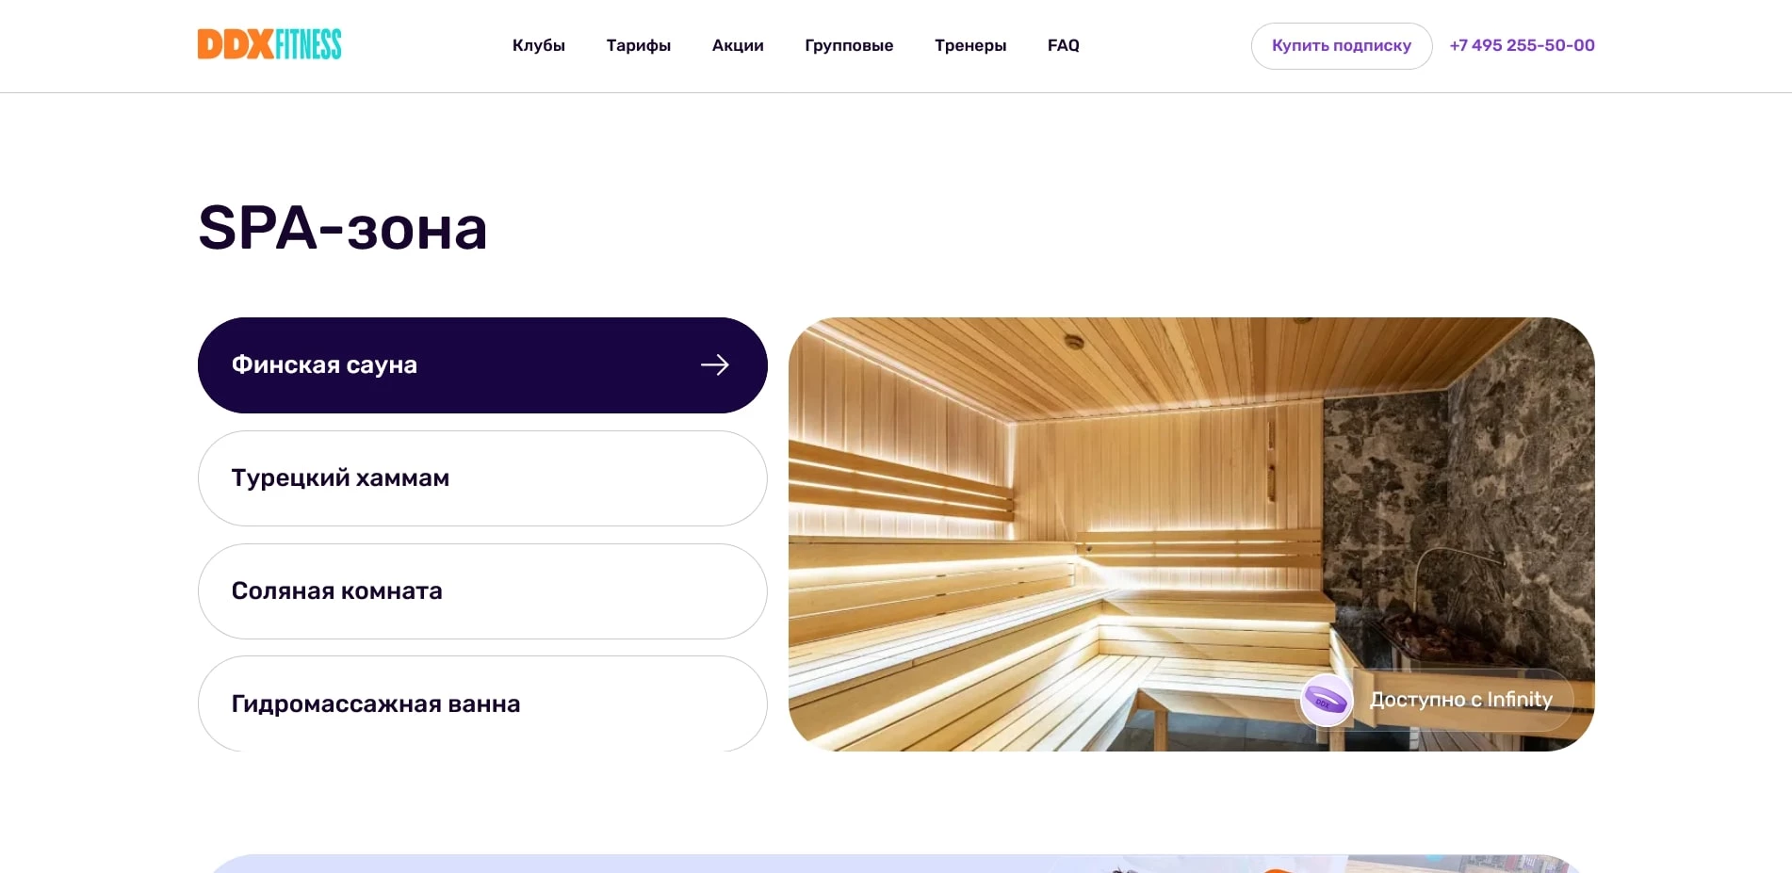Click the banner peeking at page bottom
Viewport: 1792px width, 873px height.
click(x=896, y=864)
